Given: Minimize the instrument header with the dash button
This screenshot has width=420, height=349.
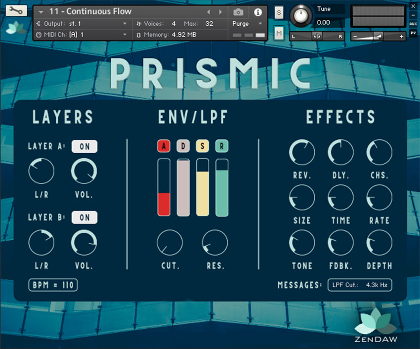Looking at the screenshot, I should coord(413,15).
